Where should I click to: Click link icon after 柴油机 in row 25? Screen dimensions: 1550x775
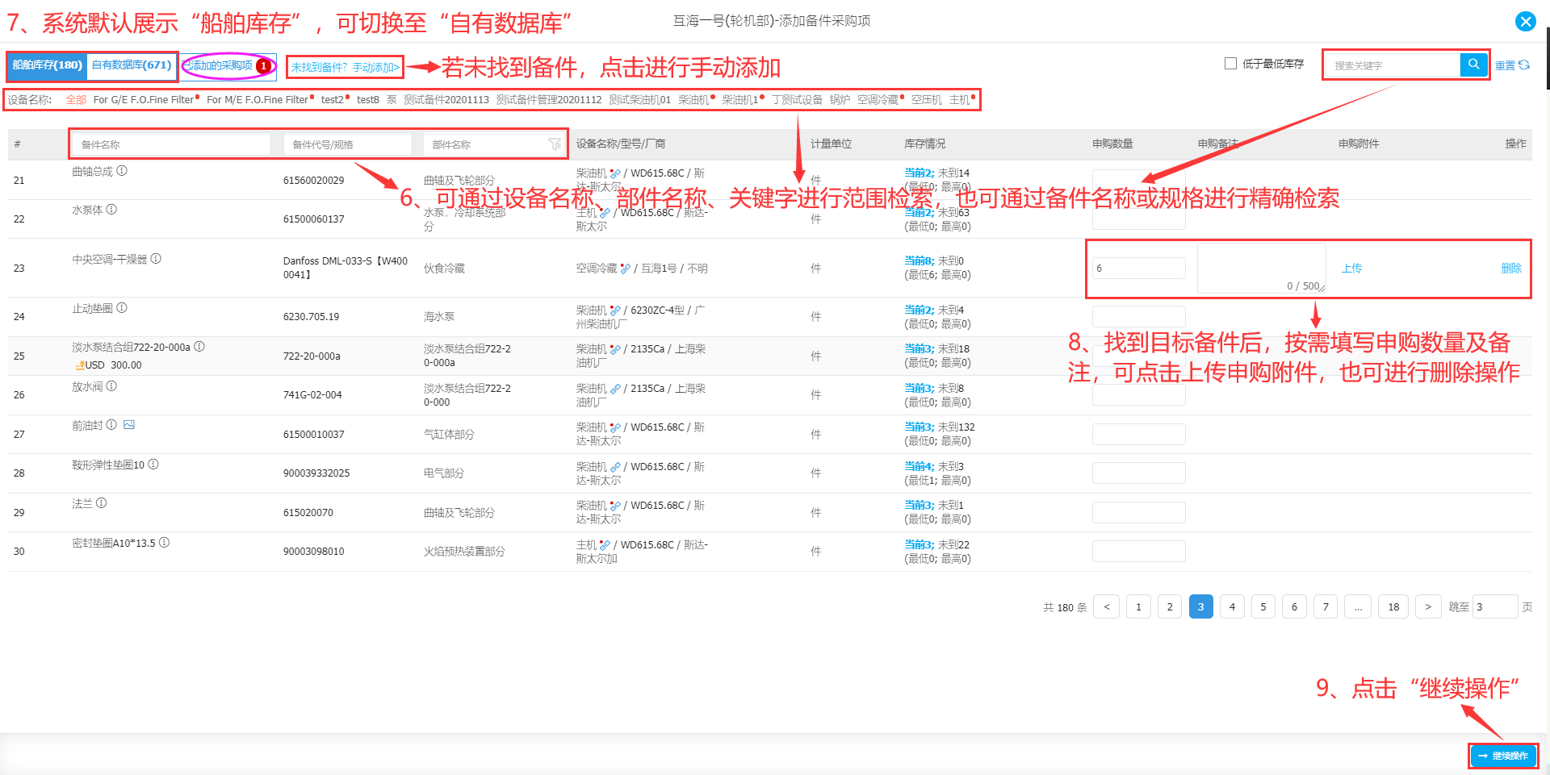tap(615, 349)
